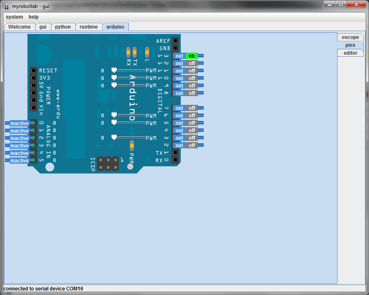Activate analog pin 3 inactive button
Screen dimensions: 369x295
(19, 146)
